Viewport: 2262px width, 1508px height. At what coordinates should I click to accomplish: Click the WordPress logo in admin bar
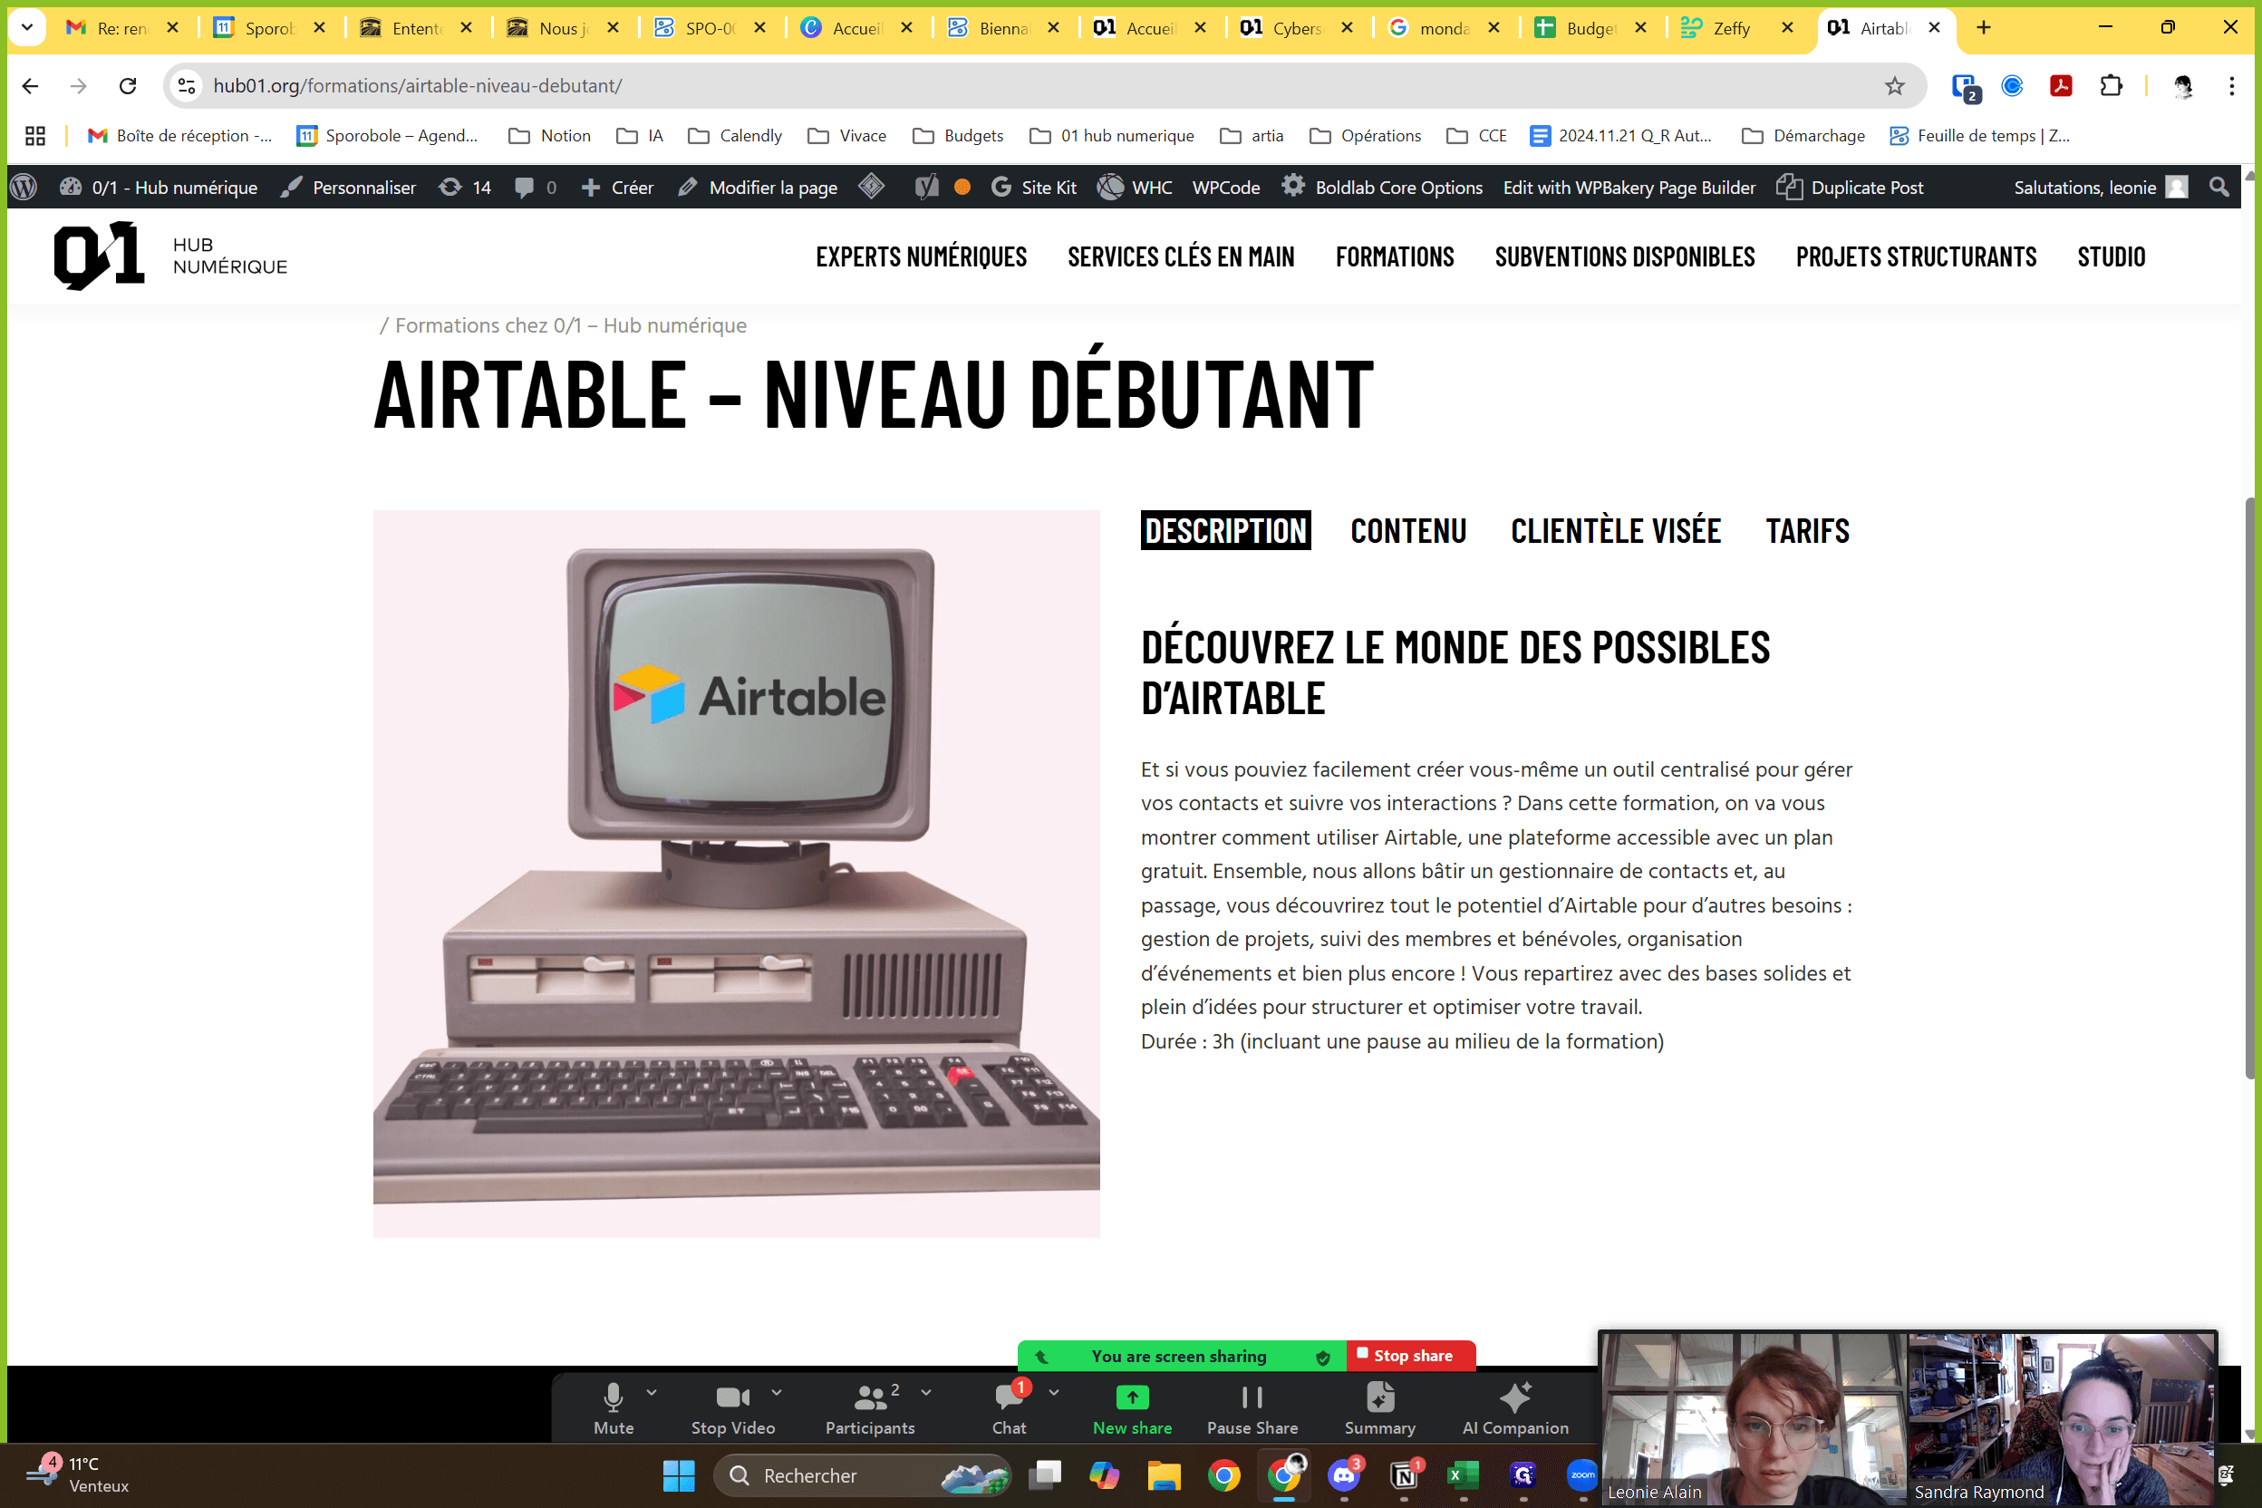pos(24,188)
